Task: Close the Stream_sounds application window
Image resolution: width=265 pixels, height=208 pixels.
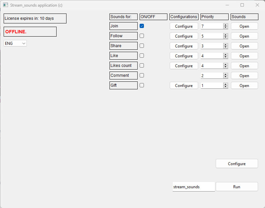Action: 257,5
